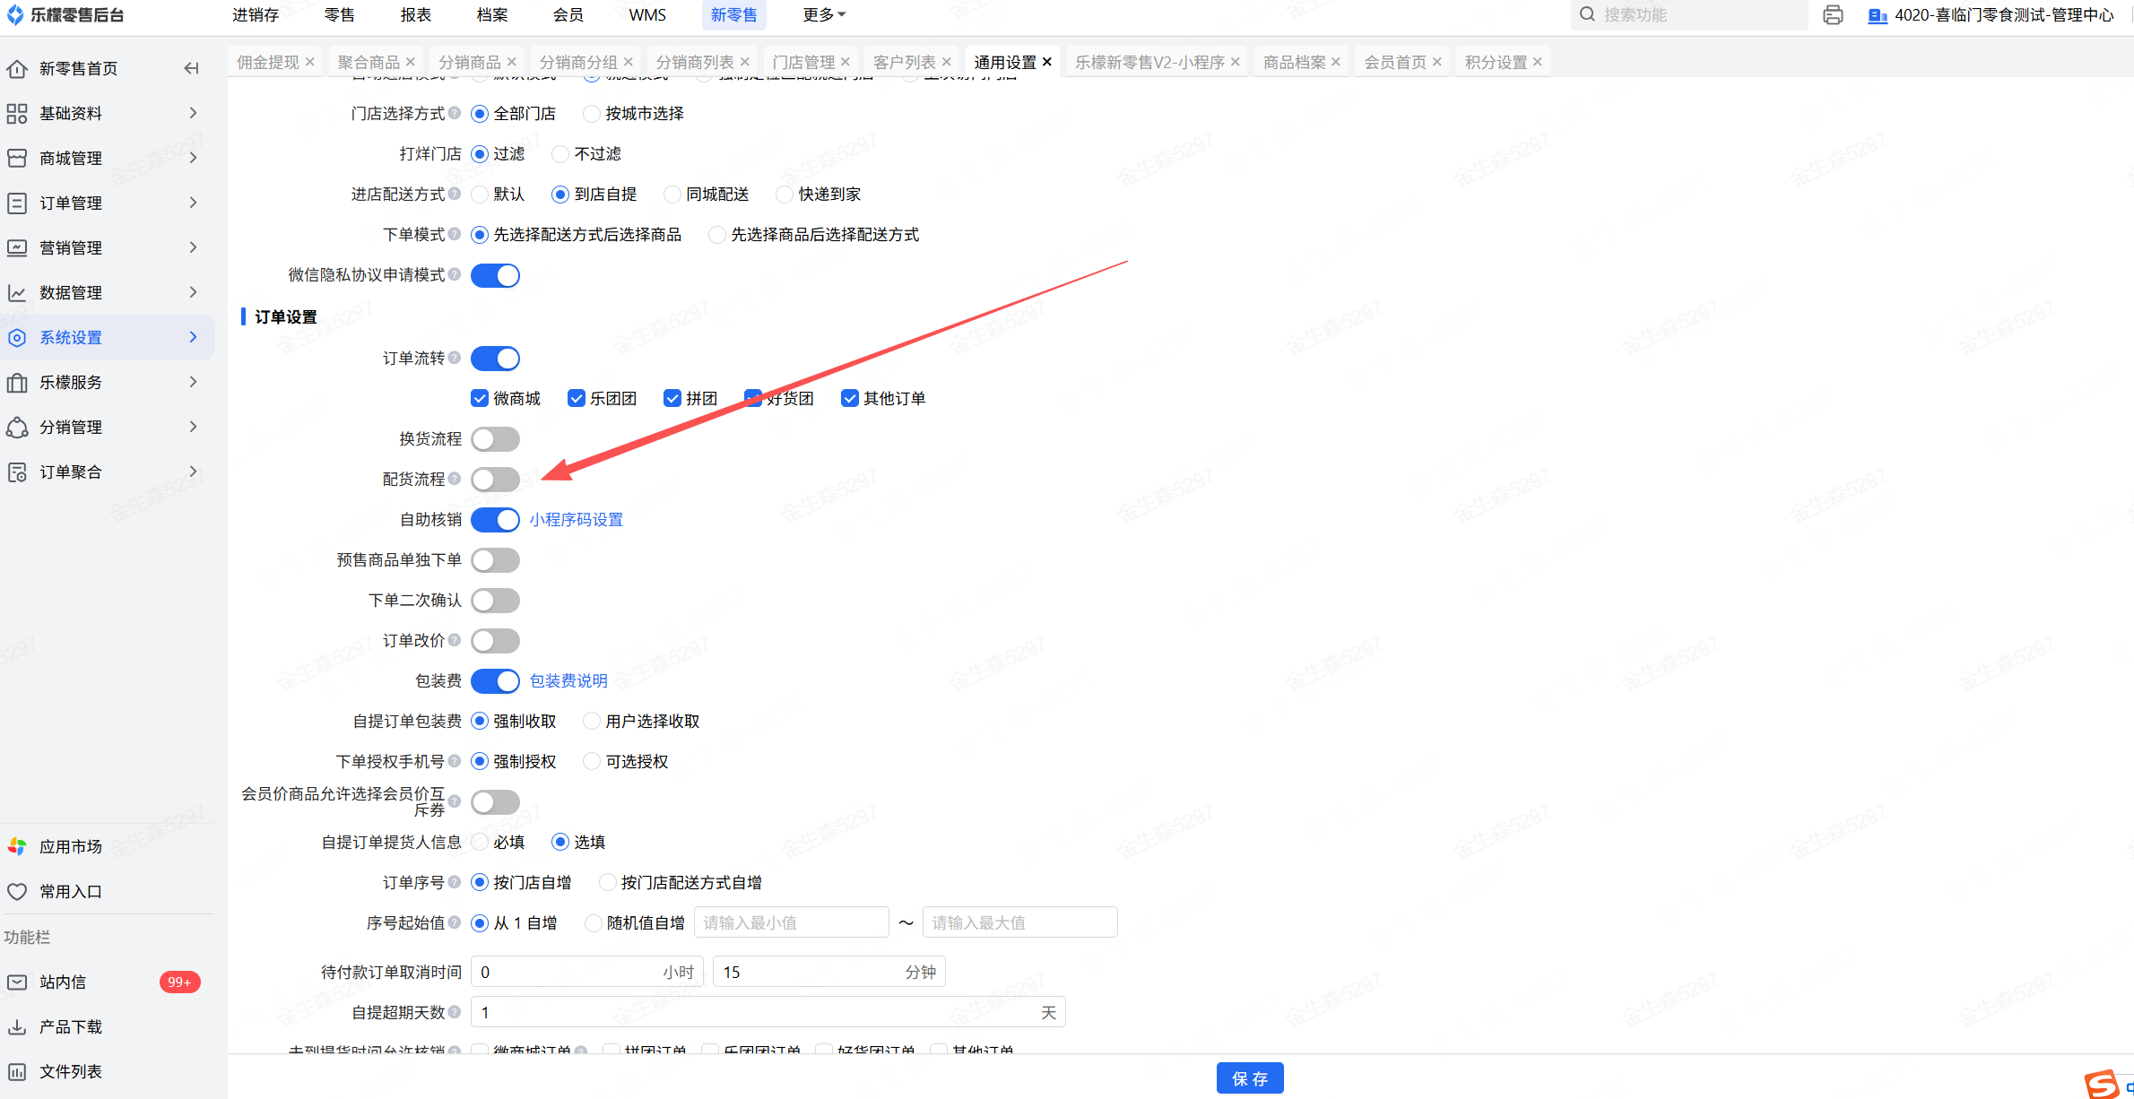The image size is (2134, 1099).
Task: Switch to the 门店管理 tab
Action: (803, 62)
